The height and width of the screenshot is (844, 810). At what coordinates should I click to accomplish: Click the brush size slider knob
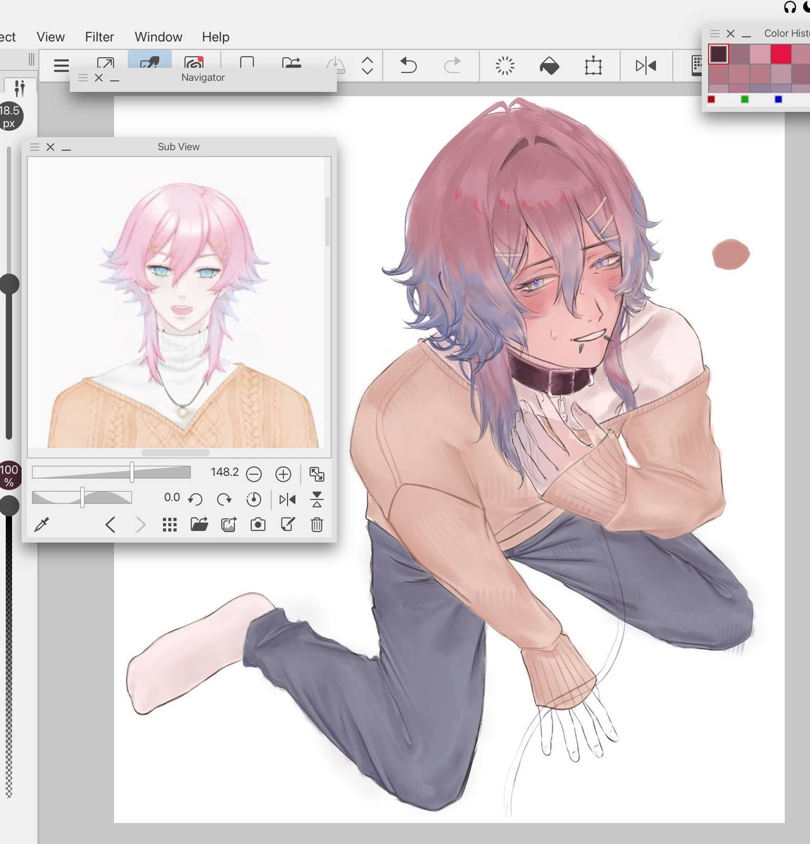9,284
